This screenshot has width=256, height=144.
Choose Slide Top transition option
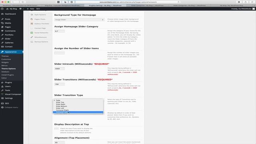(x=78, y=102)
